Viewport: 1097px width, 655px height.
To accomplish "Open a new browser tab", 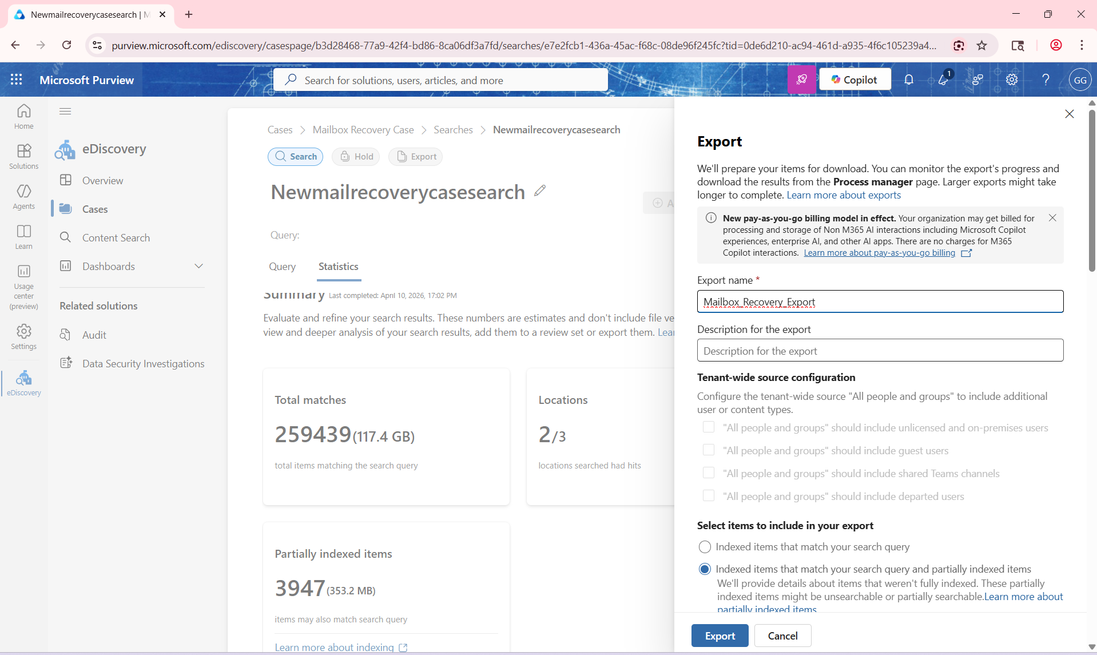I will 189,14.
